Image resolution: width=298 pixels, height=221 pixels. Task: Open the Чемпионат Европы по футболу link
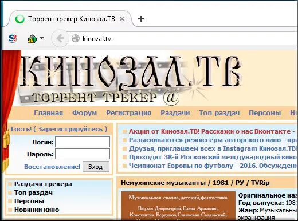point(213,166)
